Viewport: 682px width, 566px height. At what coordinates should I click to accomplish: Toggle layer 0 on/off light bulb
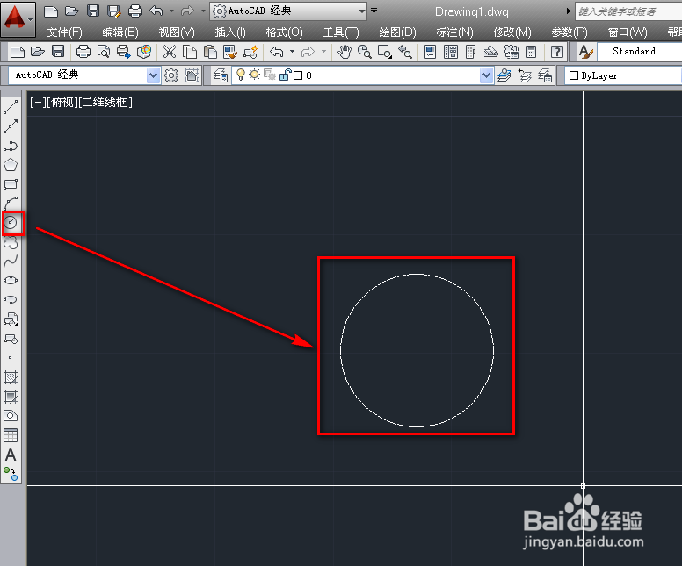[241, 75]
